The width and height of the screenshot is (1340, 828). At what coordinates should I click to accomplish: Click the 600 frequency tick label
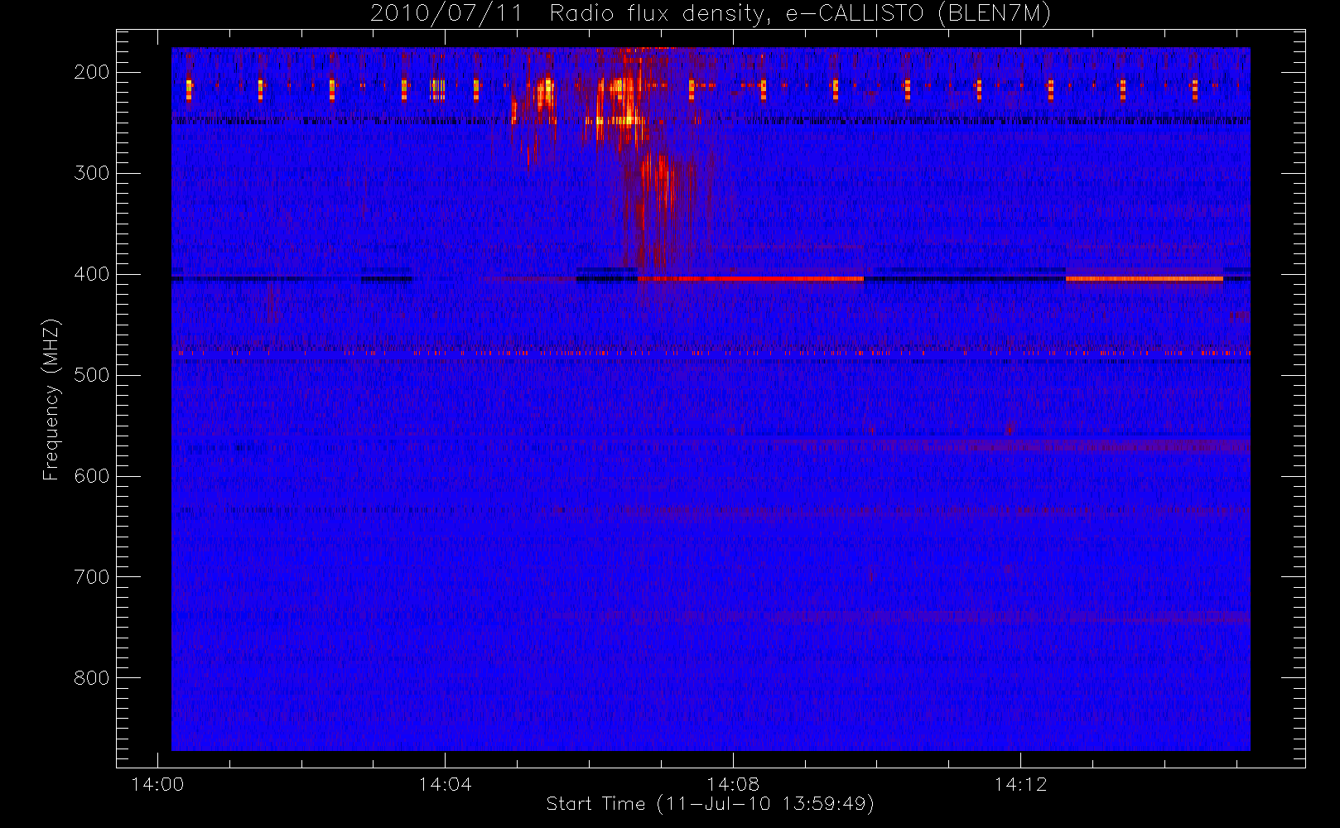point(91,476)
